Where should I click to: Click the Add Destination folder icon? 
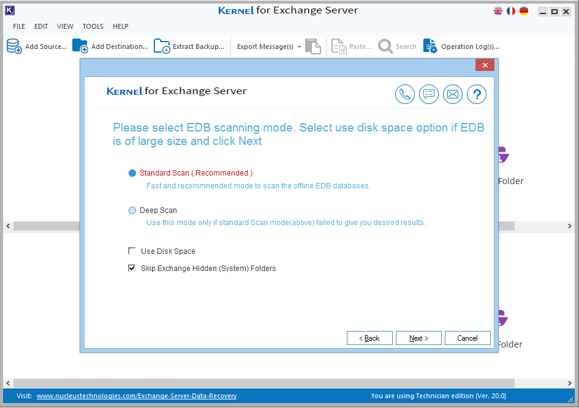tap(80, 46)
